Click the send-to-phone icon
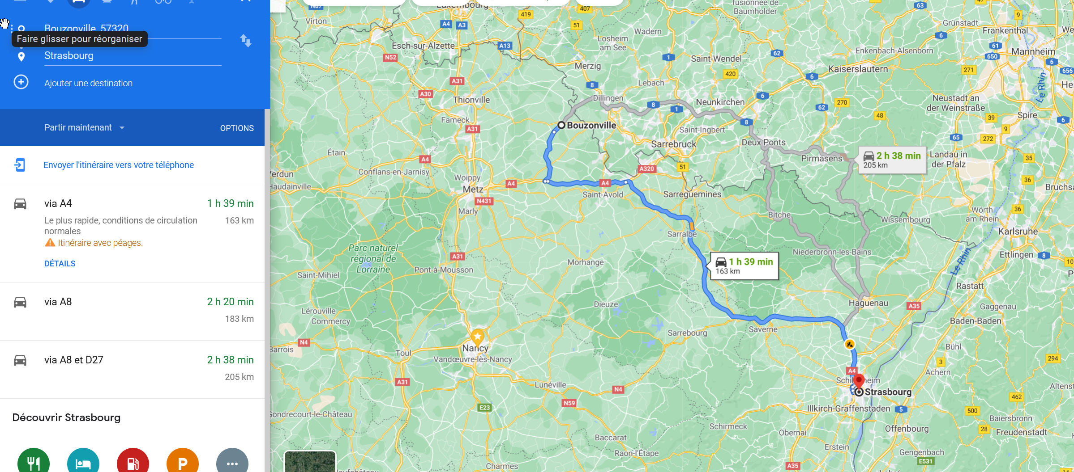The width and height of the screenshot is (1074, 472). tap(20, 165)
